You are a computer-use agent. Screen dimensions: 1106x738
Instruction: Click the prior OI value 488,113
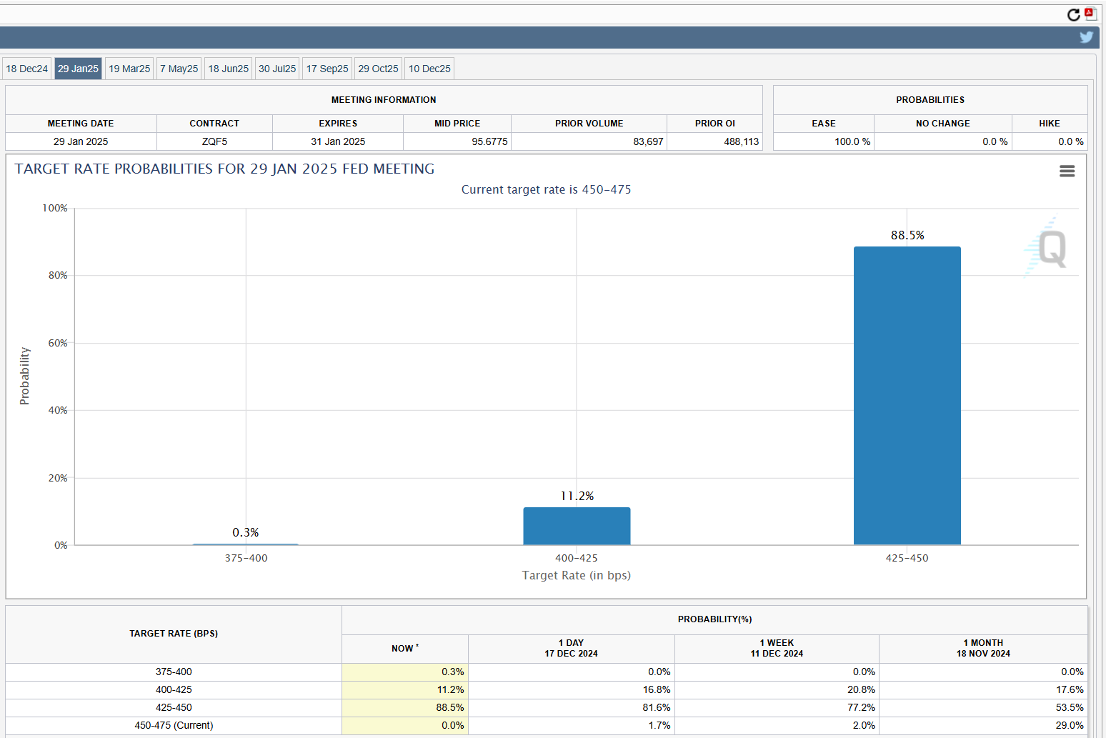point(742,141)
